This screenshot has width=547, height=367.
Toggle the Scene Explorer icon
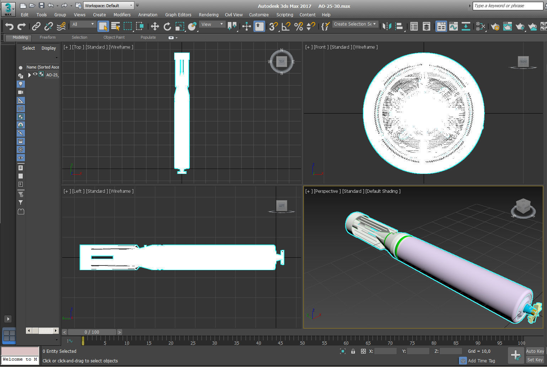414,26
